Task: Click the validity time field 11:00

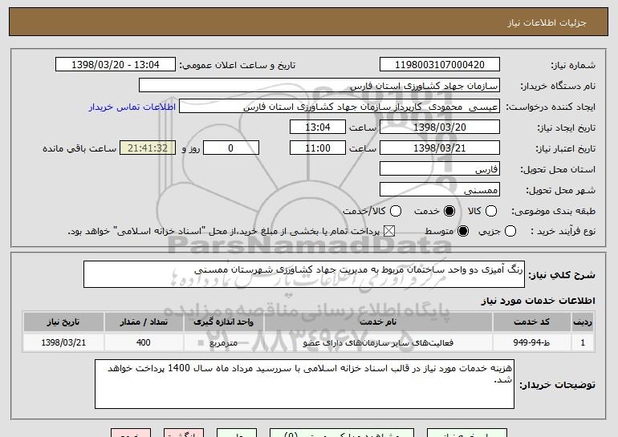Action: point(318,148)
